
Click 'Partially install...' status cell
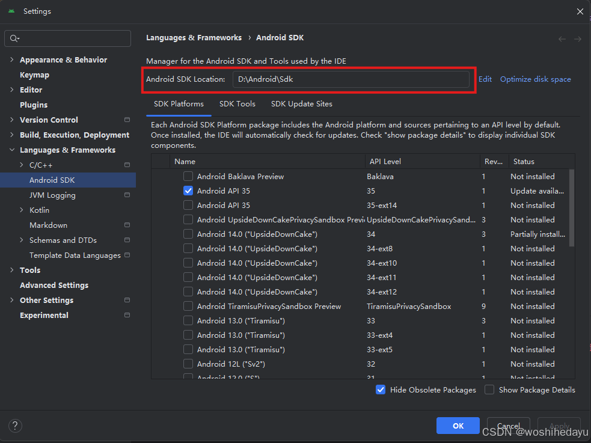[x=538, y=234]
